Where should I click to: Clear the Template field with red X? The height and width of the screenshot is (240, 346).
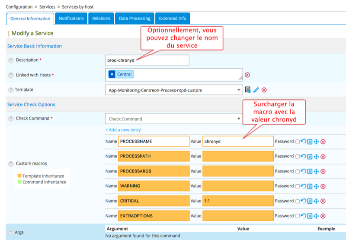tap(264, 90)
